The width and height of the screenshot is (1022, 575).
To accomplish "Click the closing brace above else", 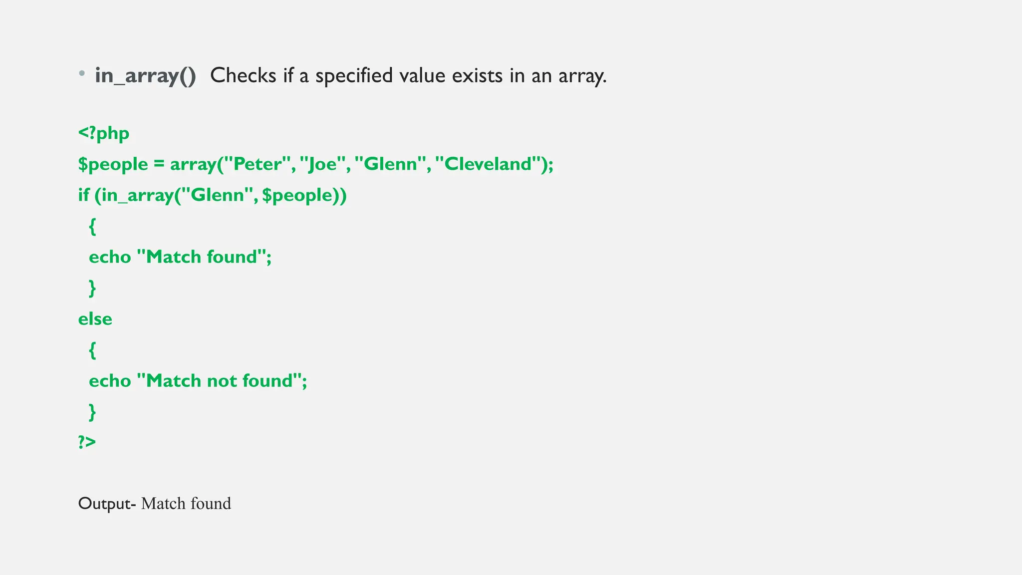I will pos(92,288).
